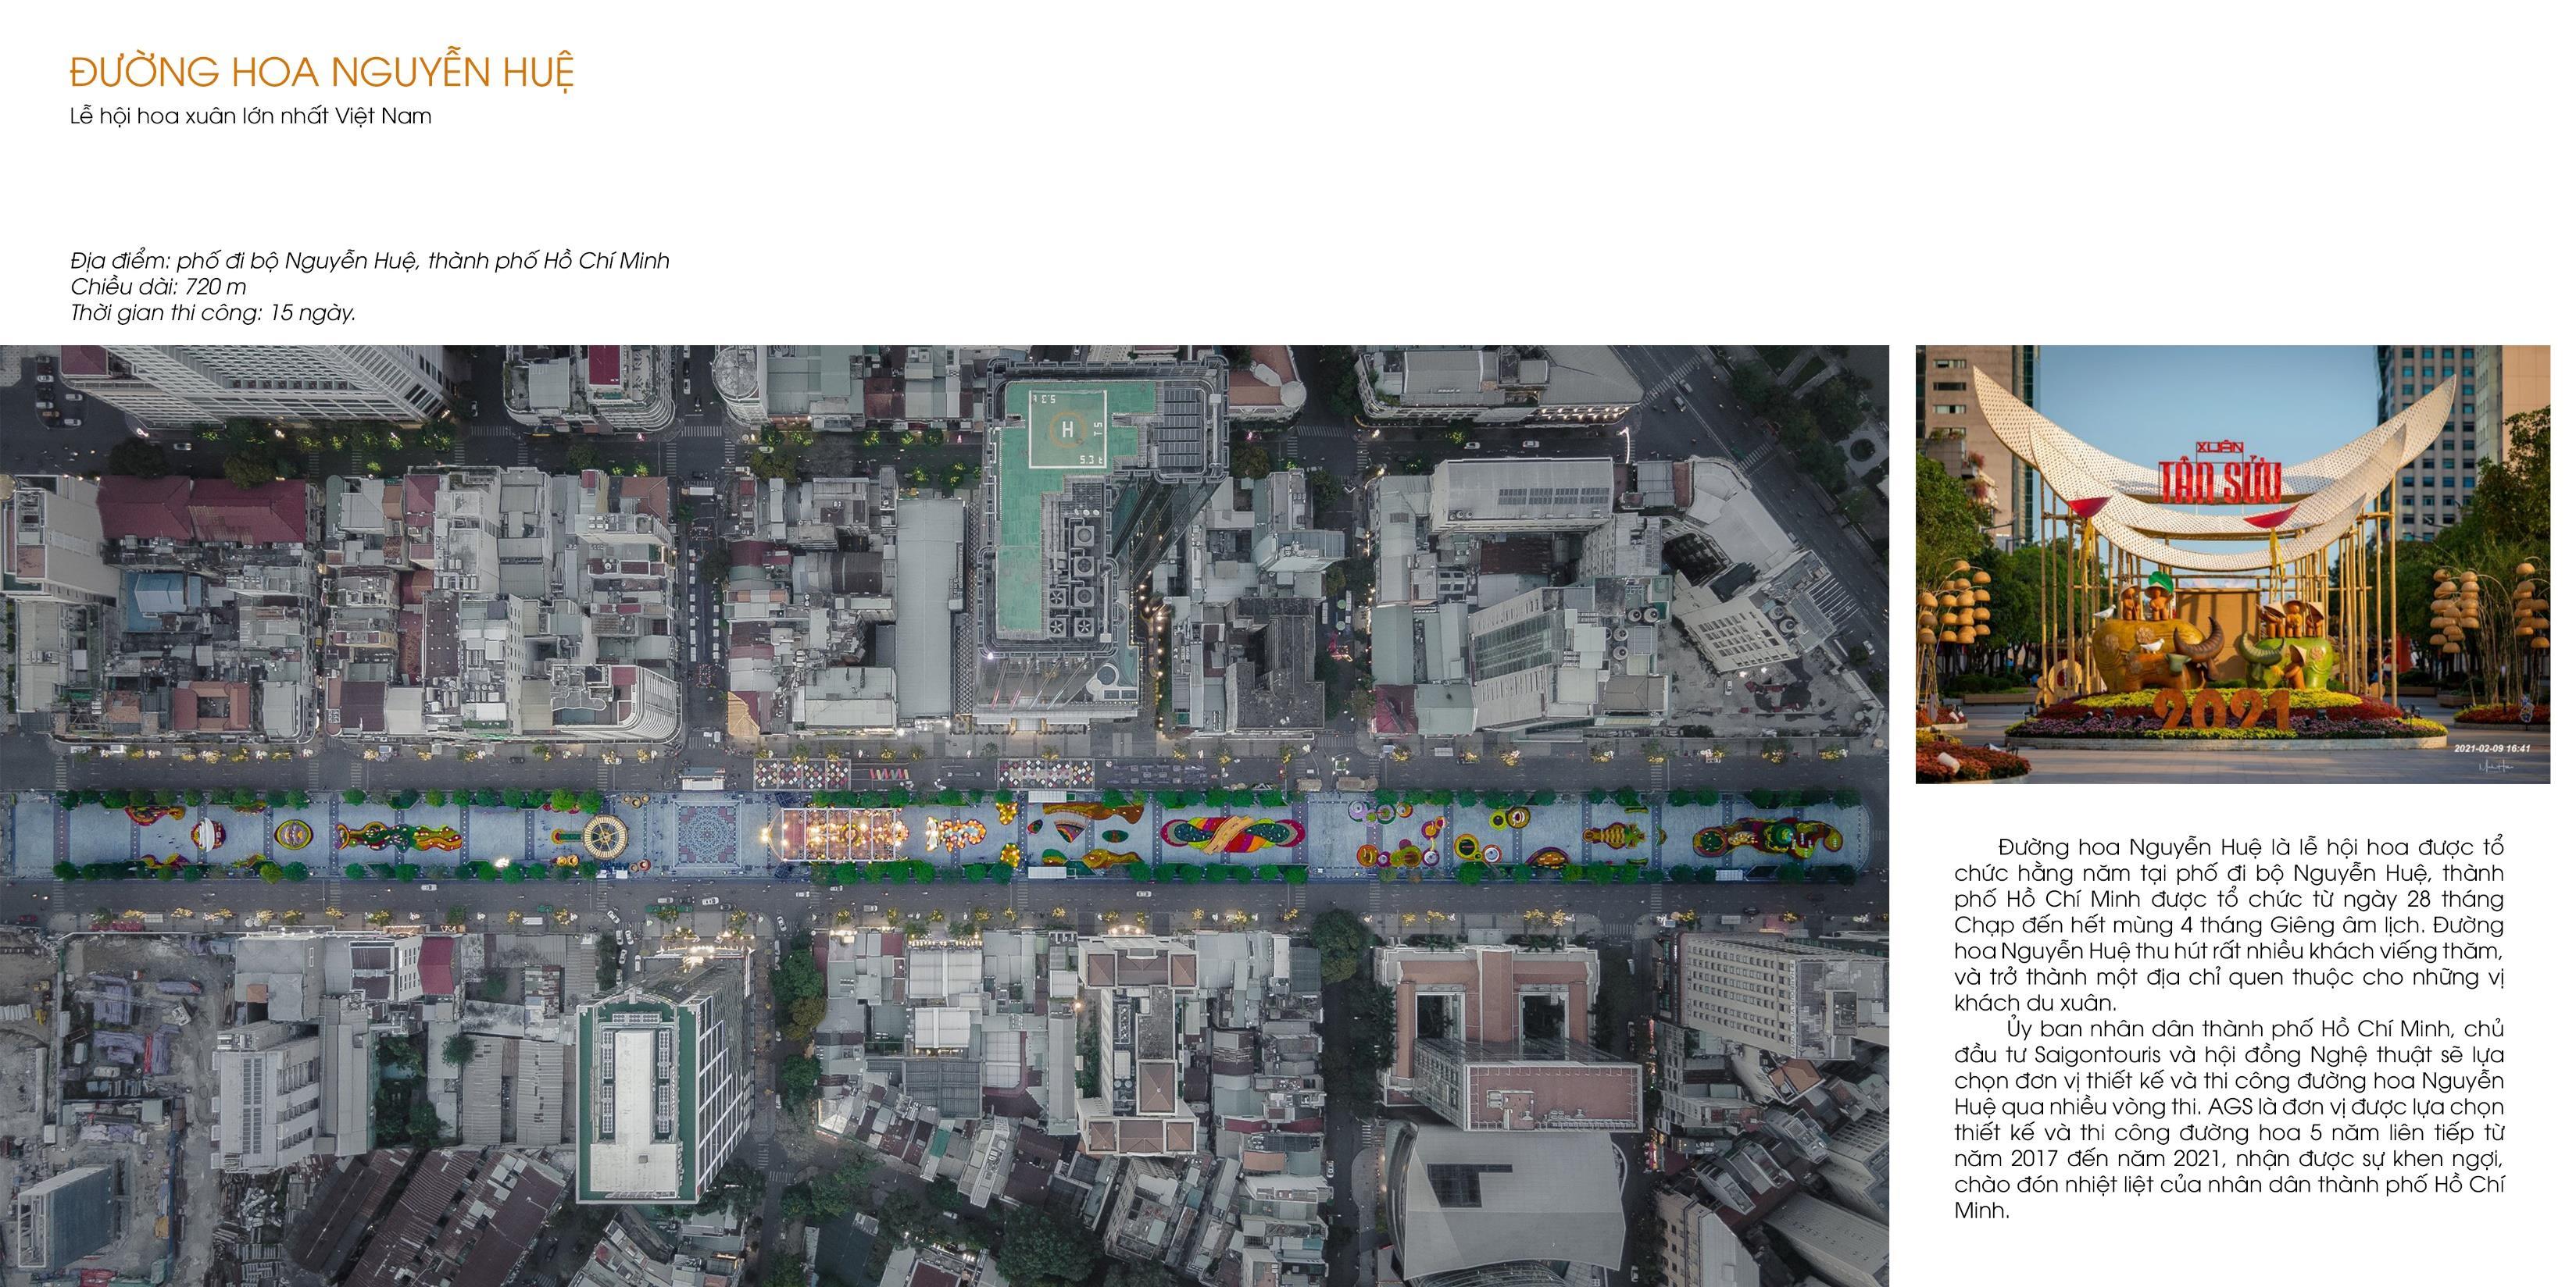The image size is (2576, 1287).
Task: Click the first description paragraph about Đường hoa Nguyễn Huệ
Action: pos(2228,925)
